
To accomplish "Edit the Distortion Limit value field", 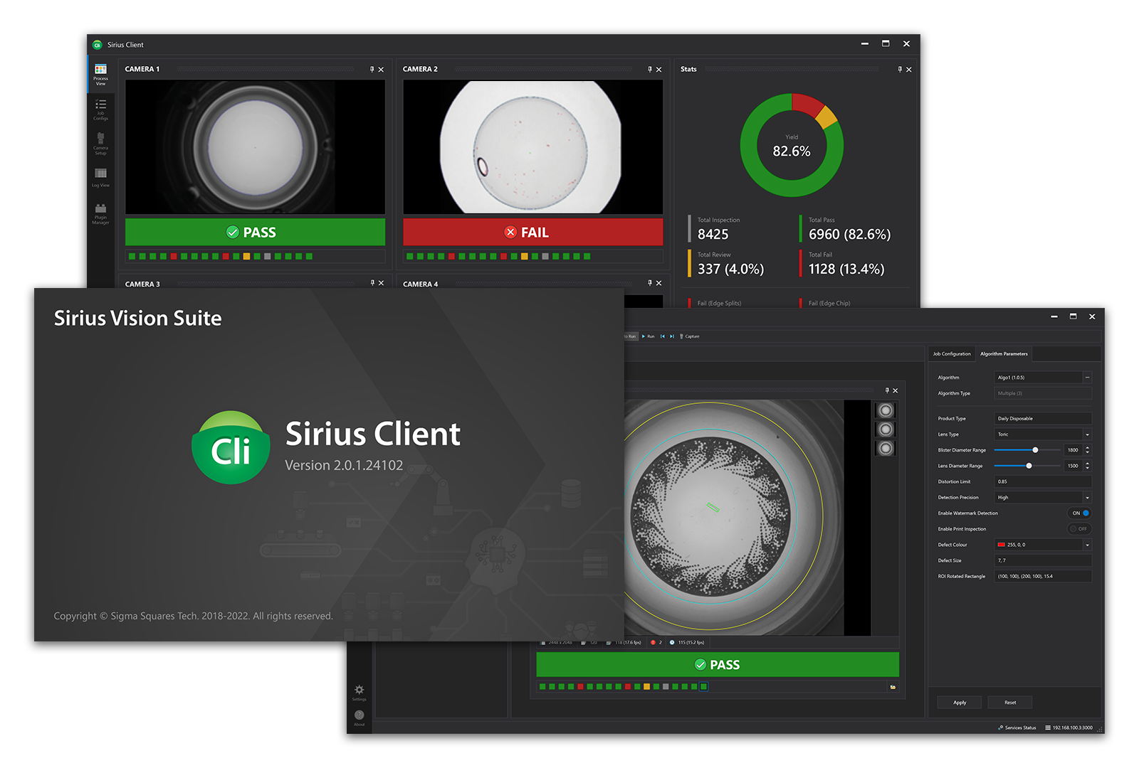I will coord(1043,481).
